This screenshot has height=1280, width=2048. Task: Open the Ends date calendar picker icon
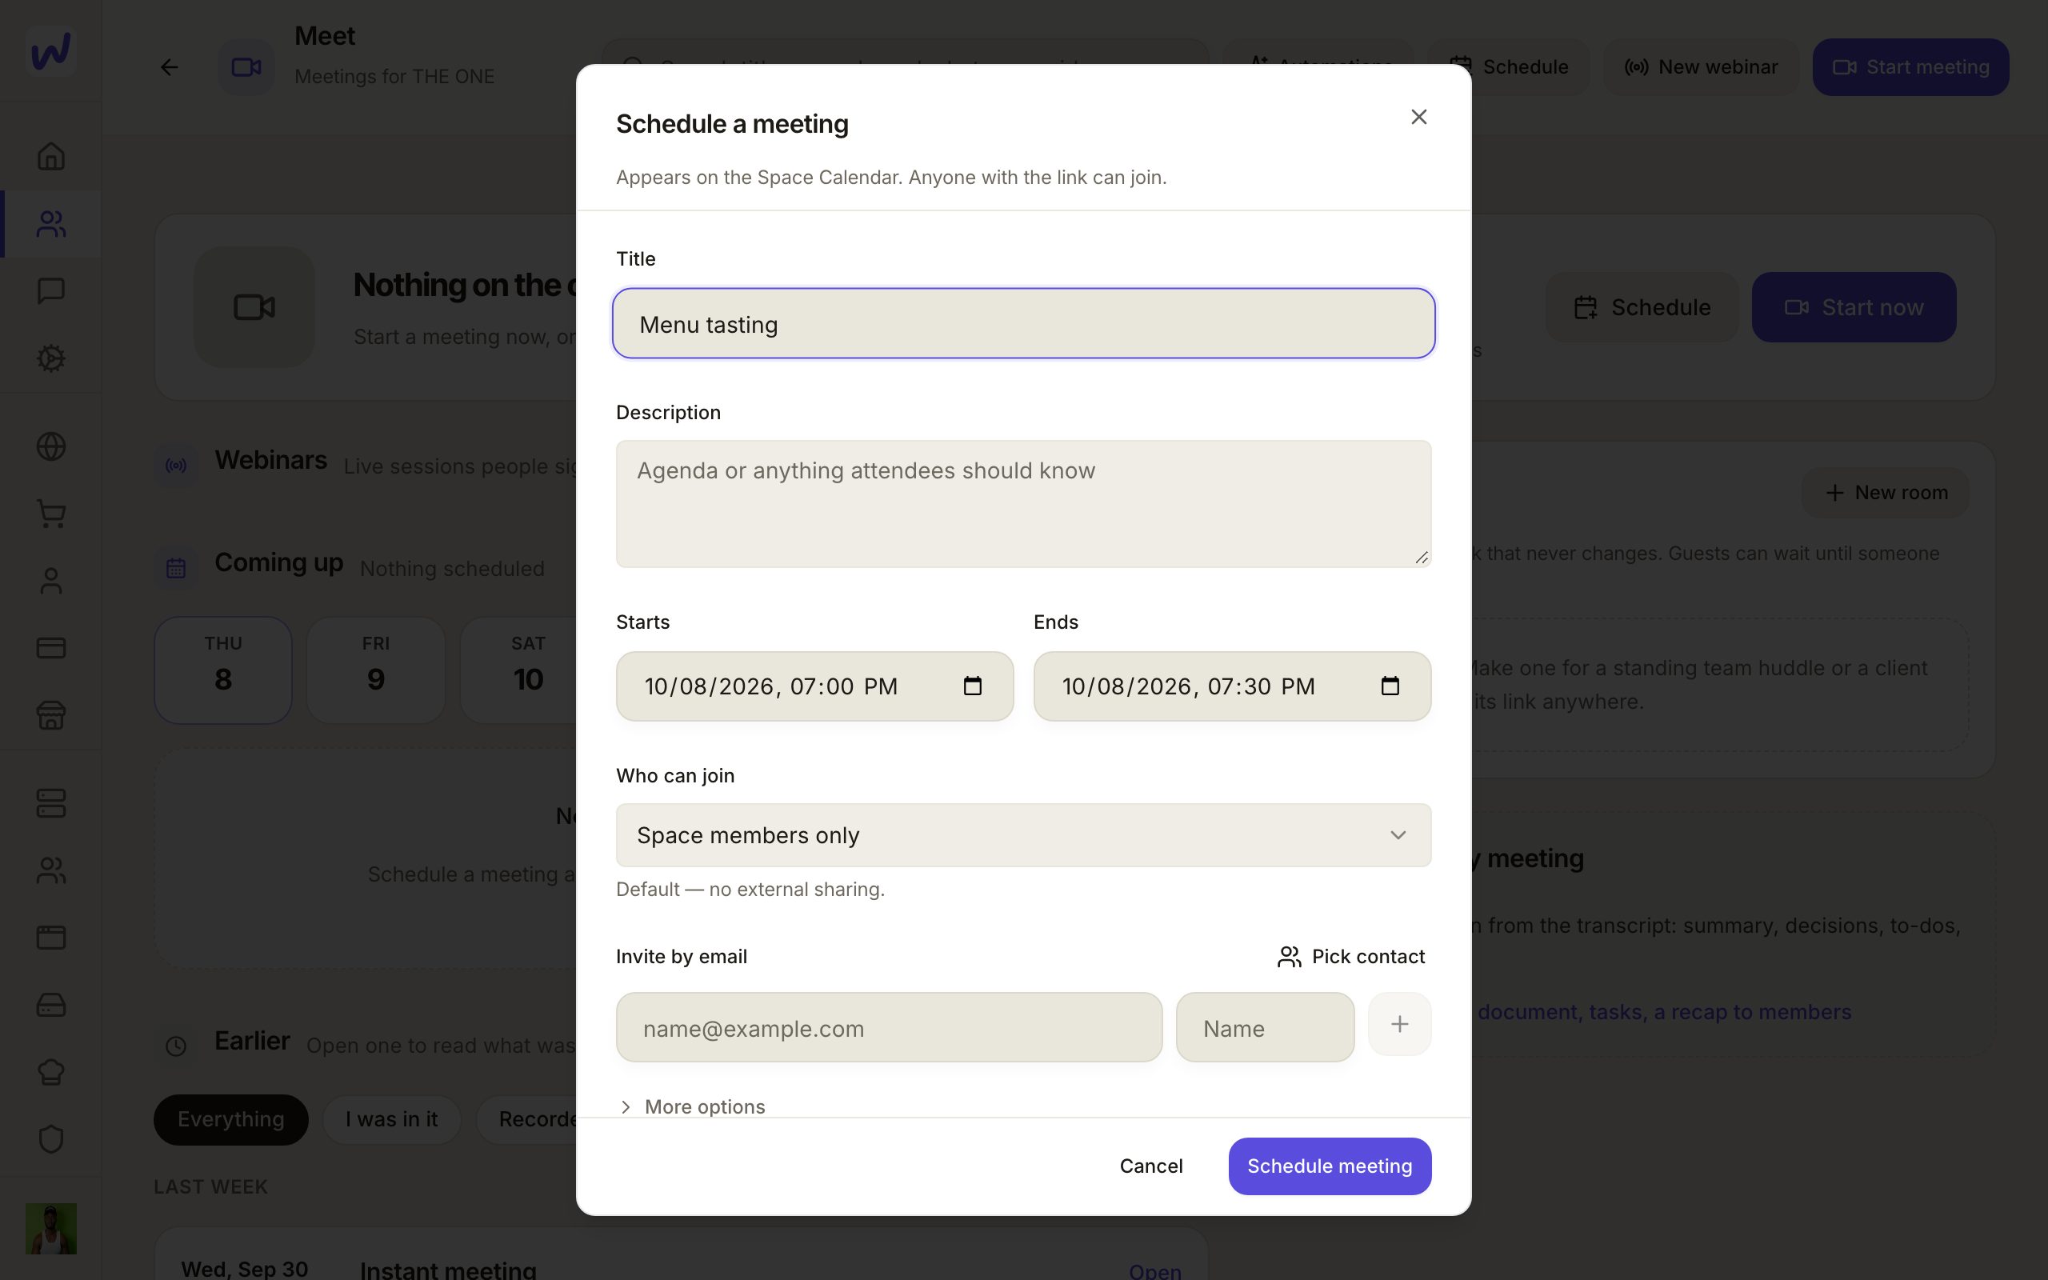click(x=1390, y=686)
